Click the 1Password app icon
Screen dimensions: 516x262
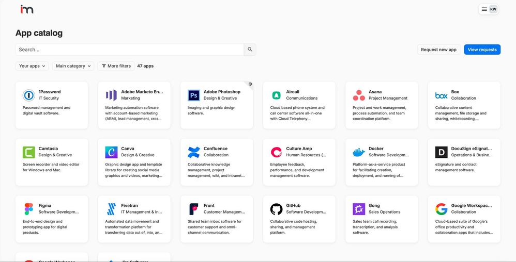(x=28, y=95)
